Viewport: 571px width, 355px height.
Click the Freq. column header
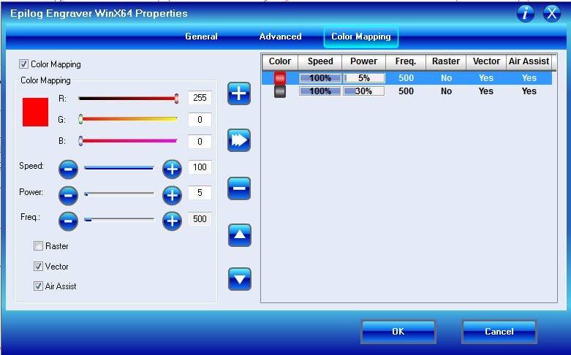pyautogui.click(x=406, y=61)
